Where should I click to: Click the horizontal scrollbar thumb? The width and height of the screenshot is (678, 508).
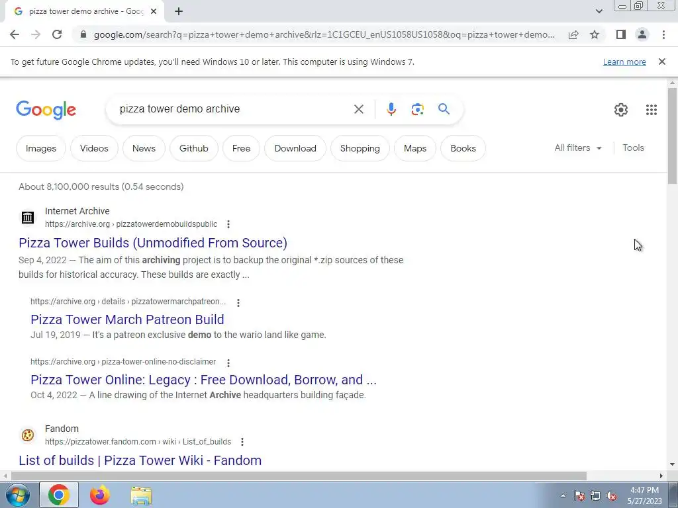coord(299,476)
